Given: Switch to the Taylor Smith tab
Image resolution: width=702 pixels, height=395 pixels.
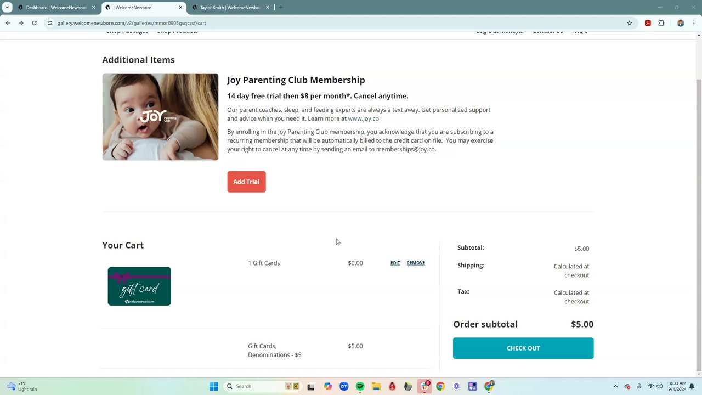Looking at the screenshot, I should tap(230, 8).
